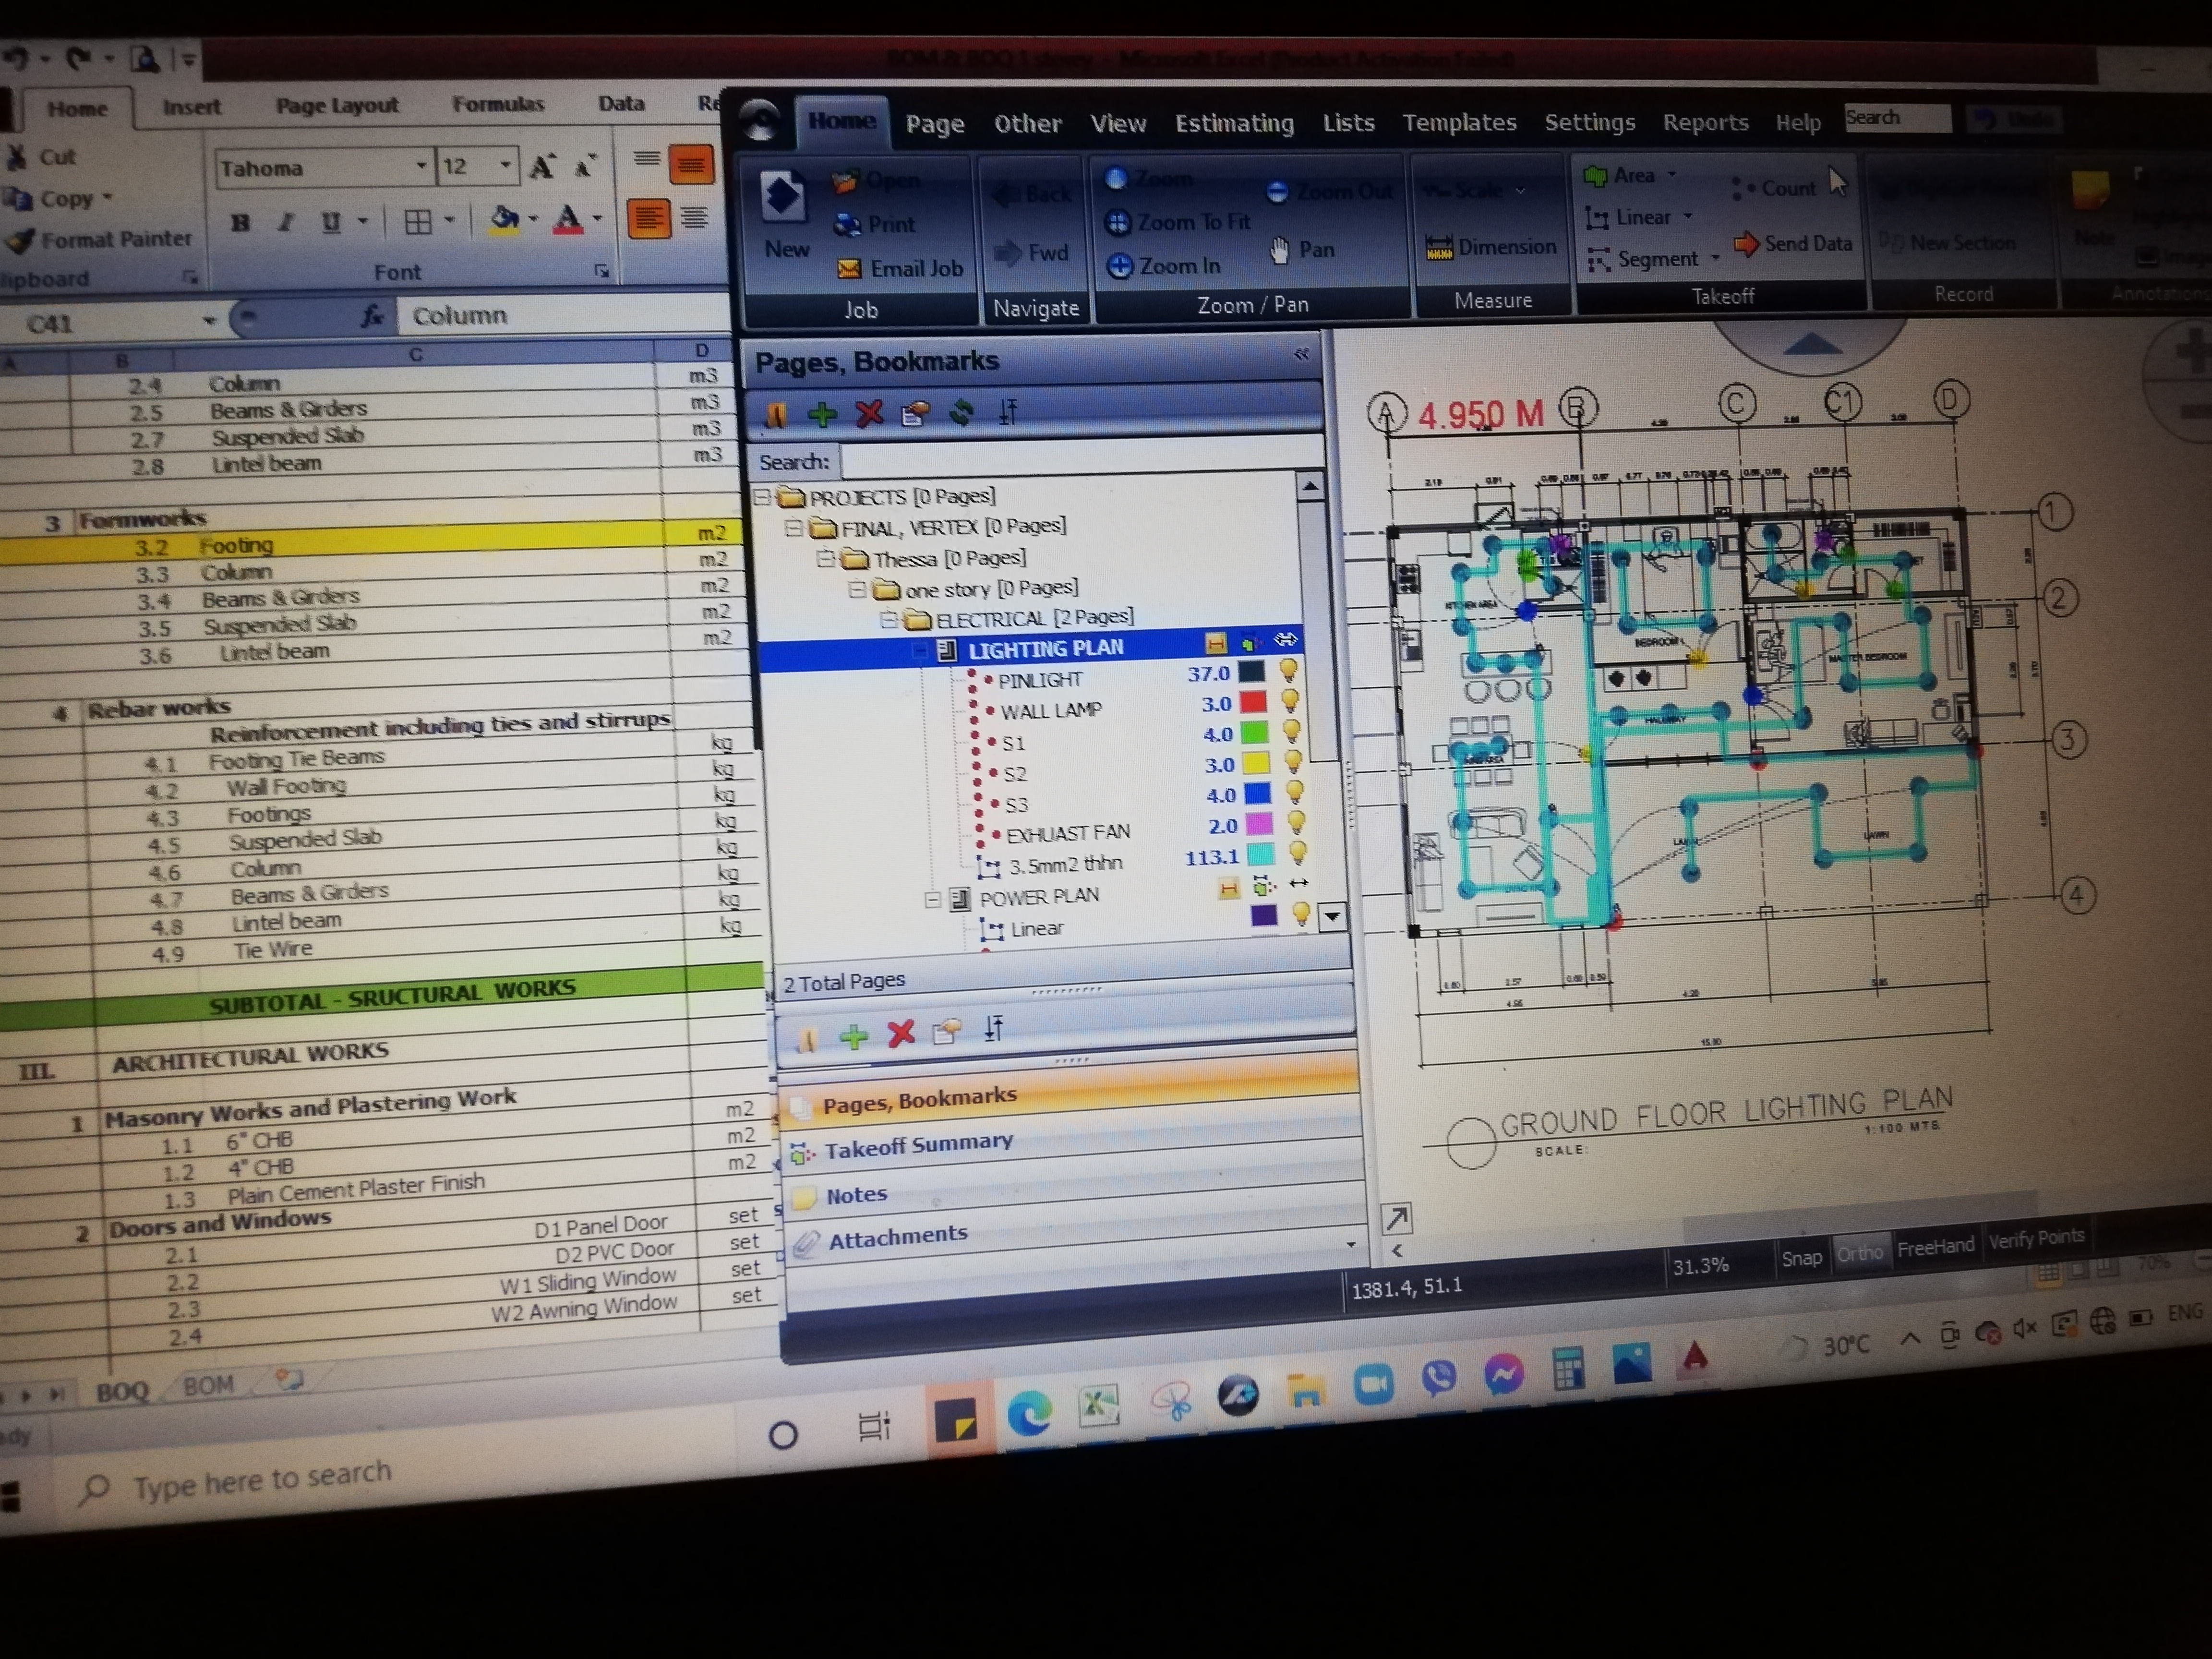Click the Zoom To Fit icon
2212x1659 pixels.
[x=1117, y=222]
